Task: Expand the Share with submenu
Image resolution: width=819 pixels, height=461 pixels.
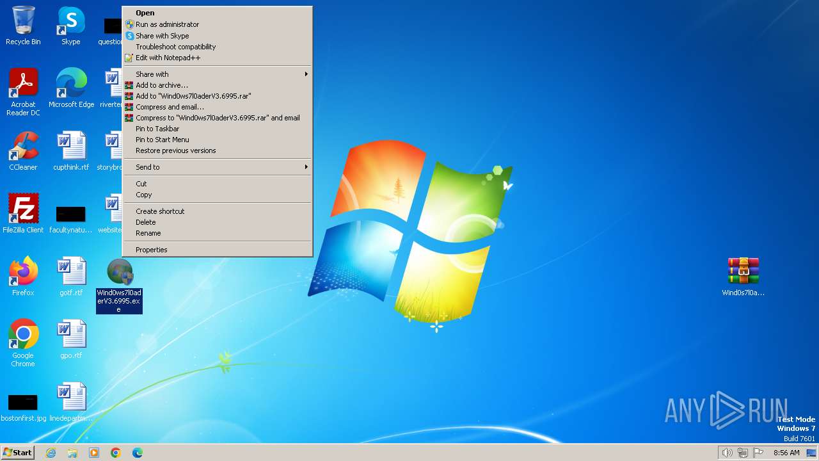Action: 217,74
